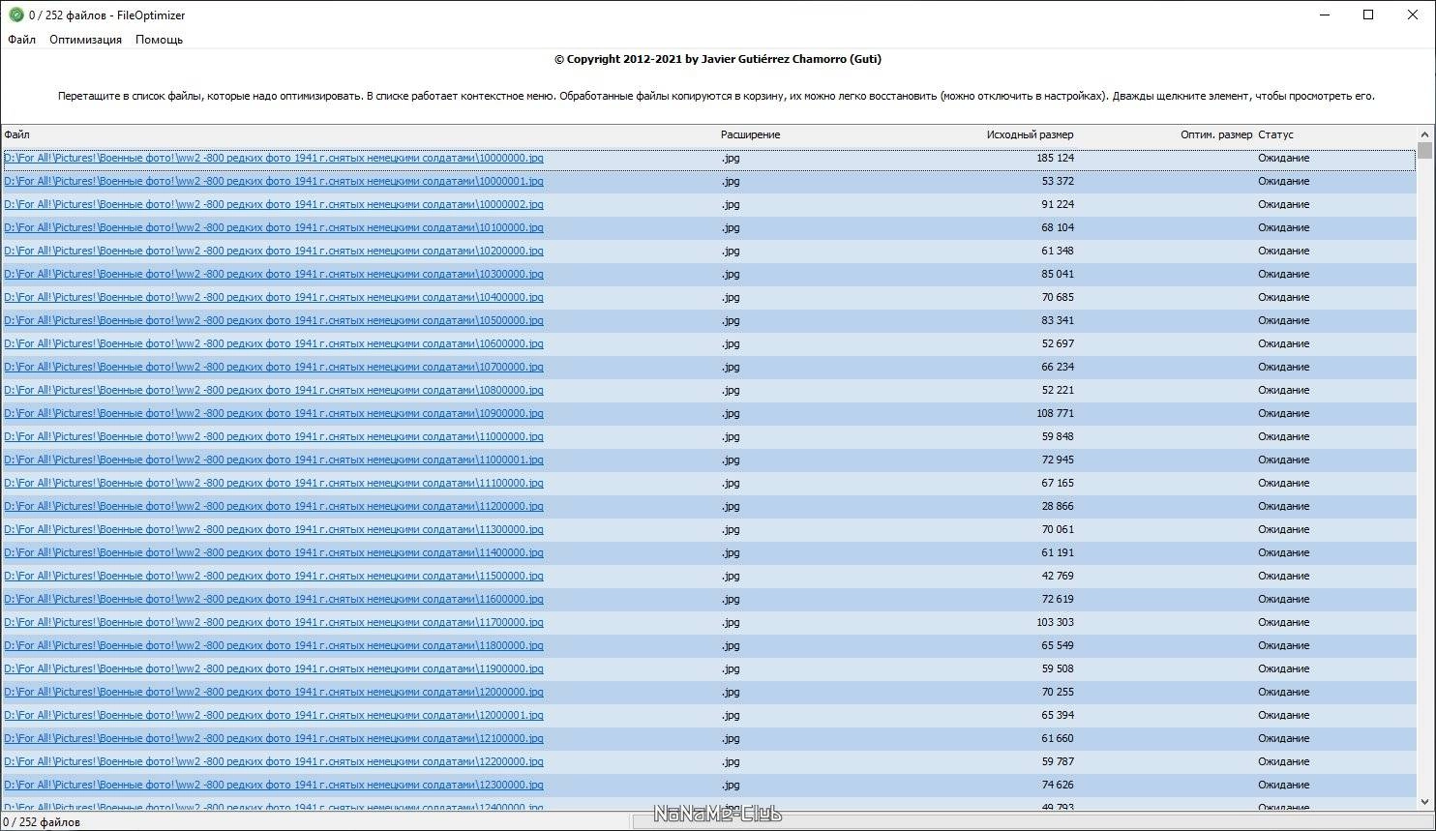The height and width of the screenshot is (831, 1436).
Task: Select file link ending 10100000.jpg
Action: (x=274, y=227)
